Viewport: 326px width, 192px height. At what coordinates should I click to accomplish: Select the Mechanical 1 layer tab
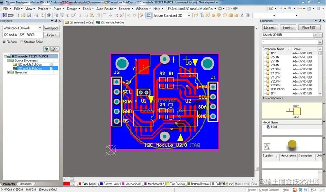132,184
